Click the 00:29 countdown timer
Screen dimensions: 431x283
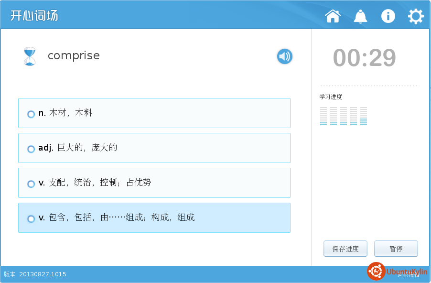(364, 58)
